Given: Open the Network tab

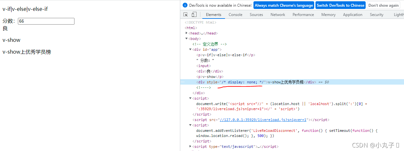Looking at the screenshot, I should pos(278,15).
